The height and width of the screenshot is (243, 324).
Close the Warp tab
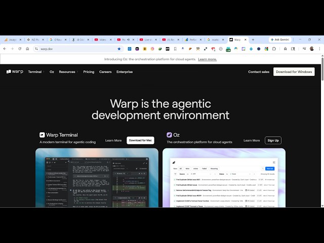(245, 39)
